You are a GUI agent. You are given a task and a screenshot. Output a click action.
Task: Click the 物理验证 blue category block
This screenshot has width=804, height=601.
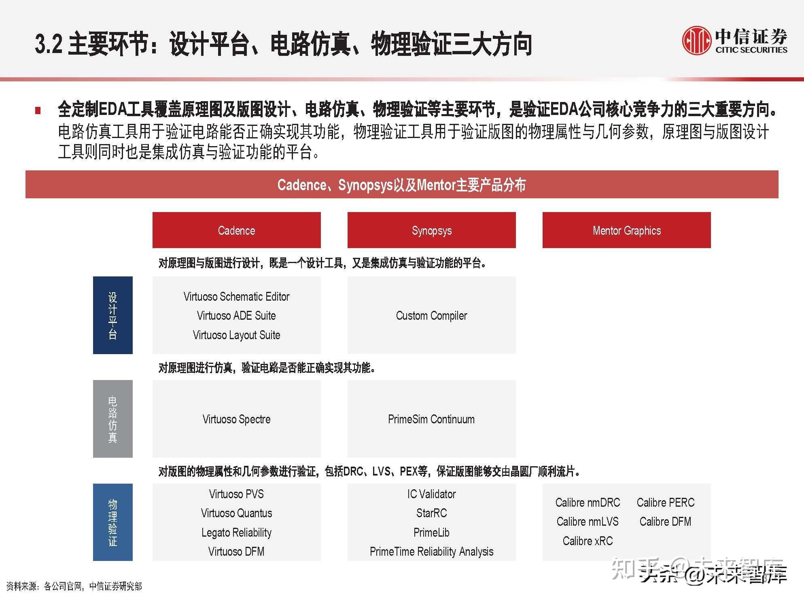(x=113, y=523)
